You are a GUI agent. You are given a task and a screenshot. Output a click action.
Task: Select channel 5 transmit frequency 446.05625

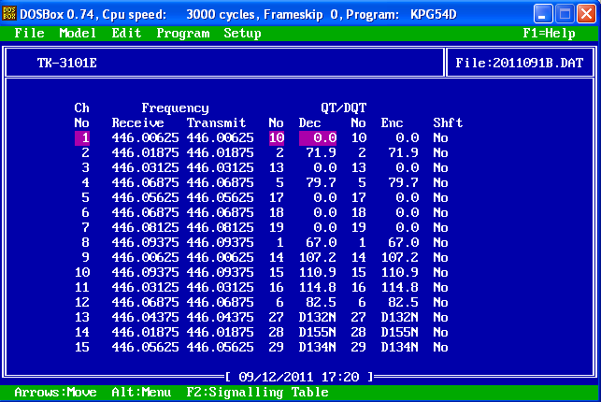pos(220,198)
